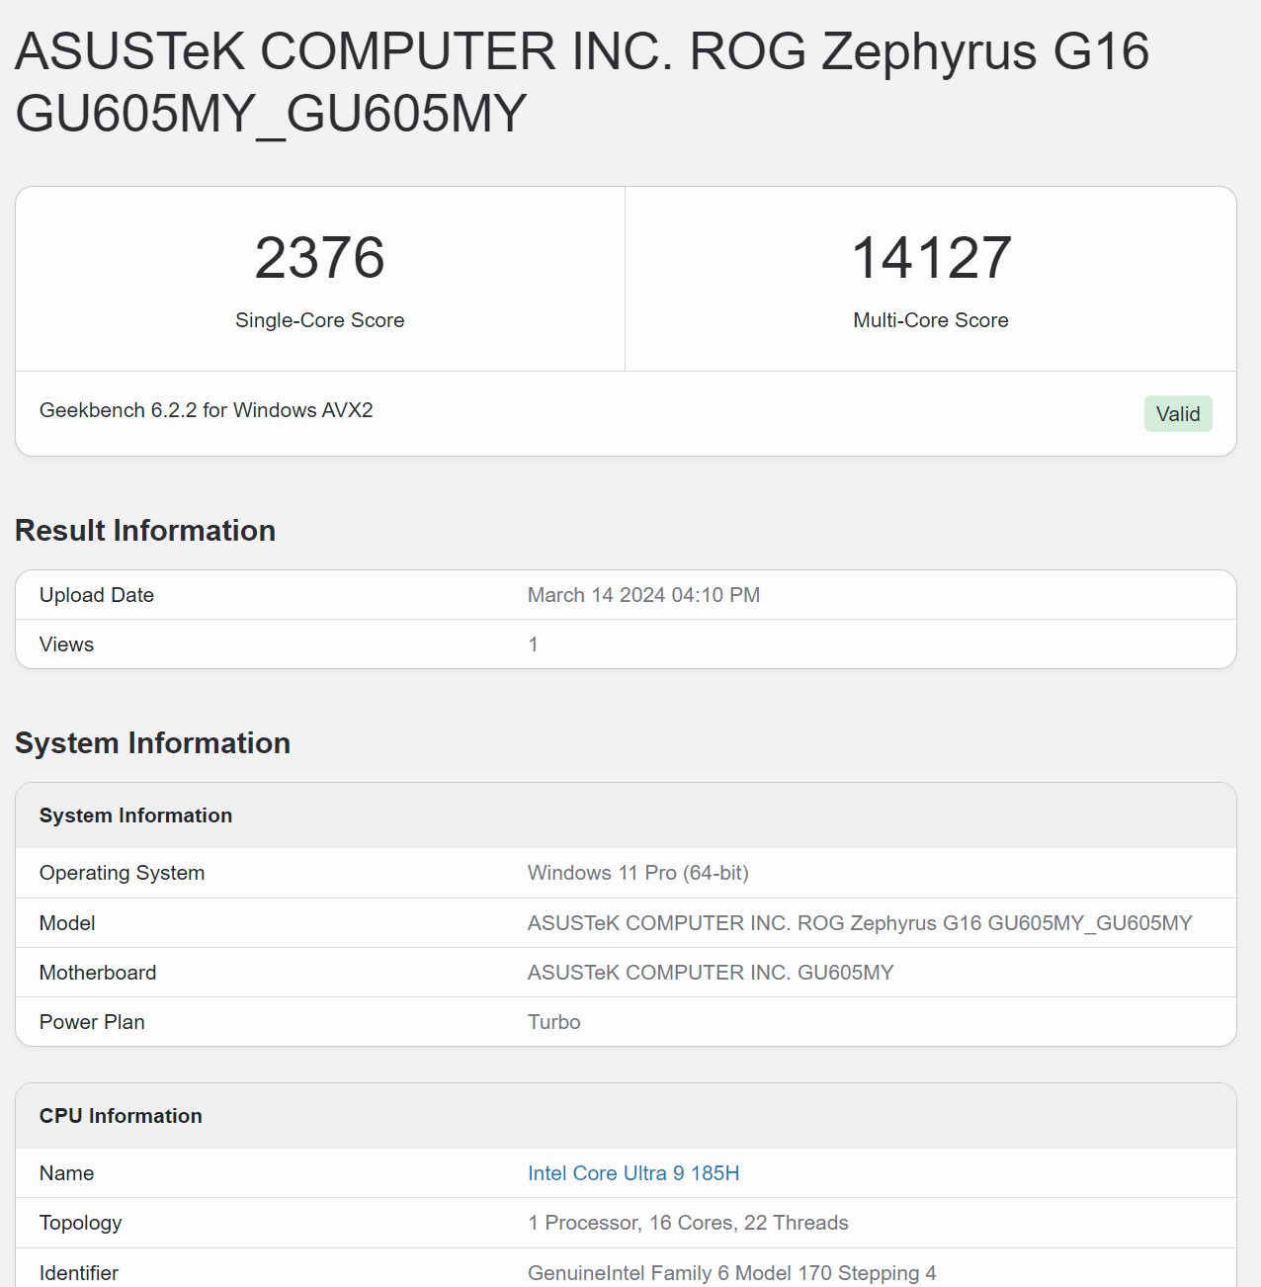This screenshot has height=1287, width=1261.
Task: Click the Topology row label
Action: [x=81, y=1223]
